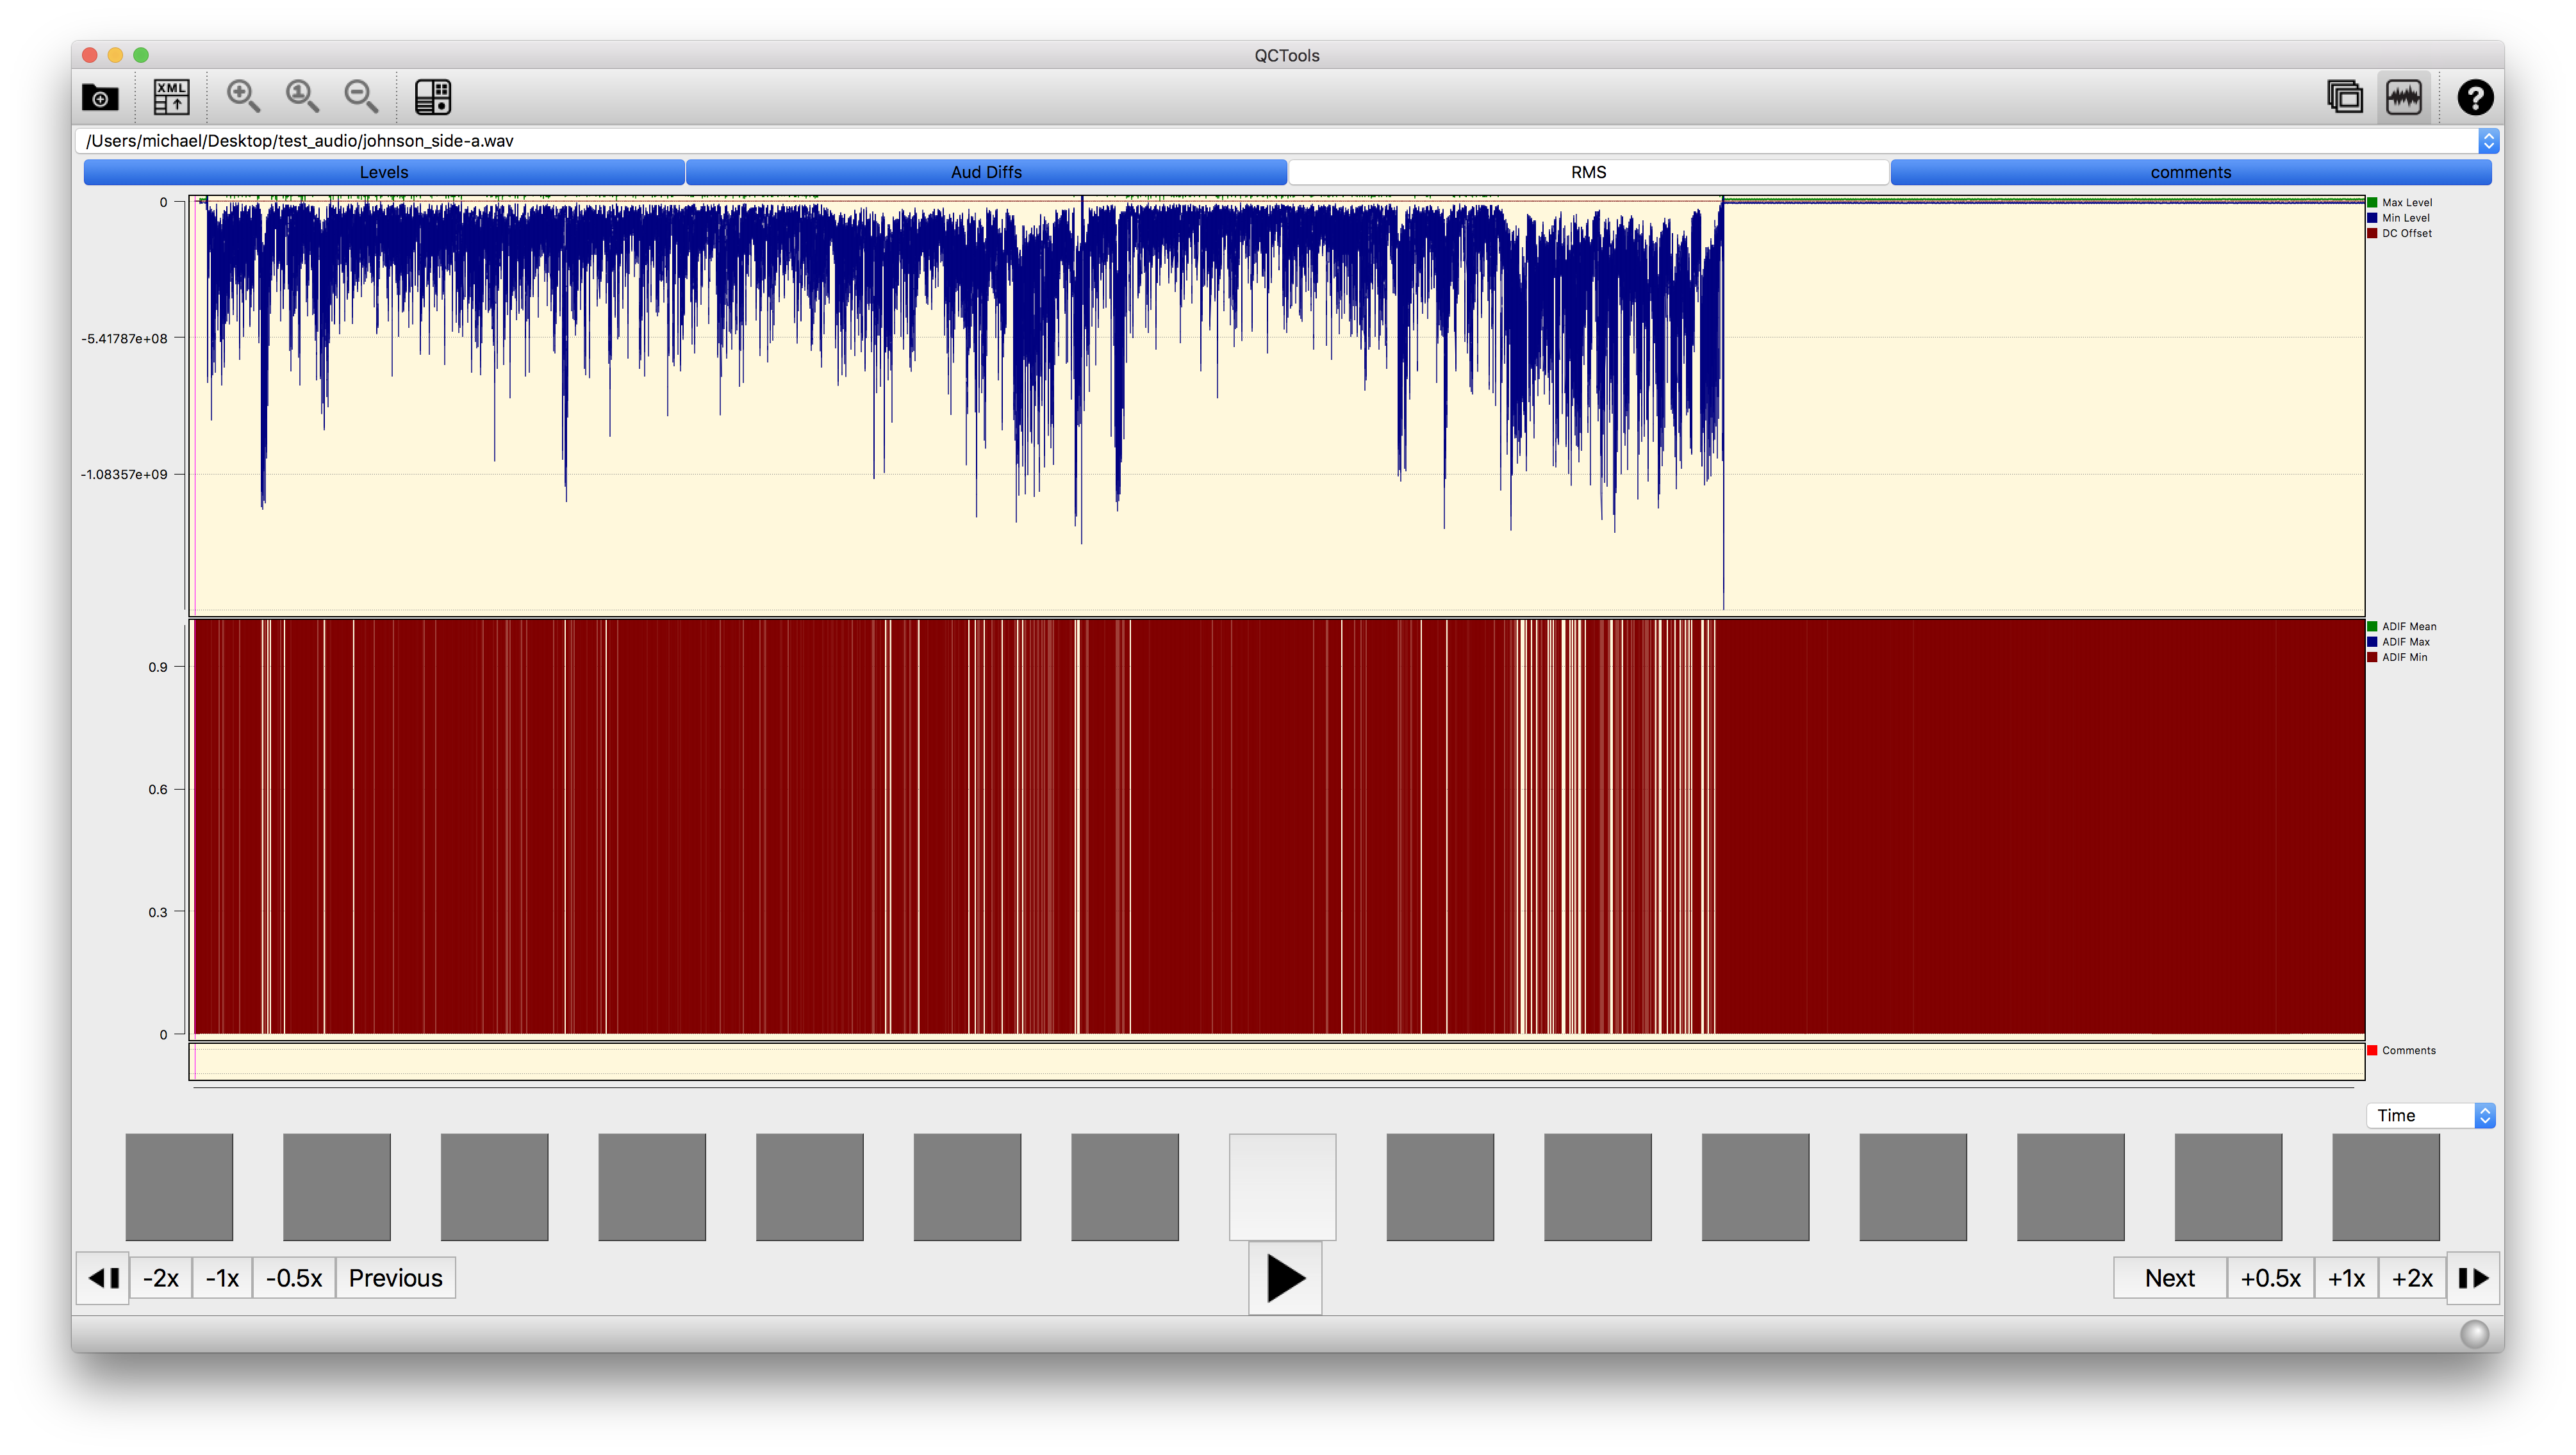
Task: Enable the RMS graph button
Action: [x=1588, y=172]
